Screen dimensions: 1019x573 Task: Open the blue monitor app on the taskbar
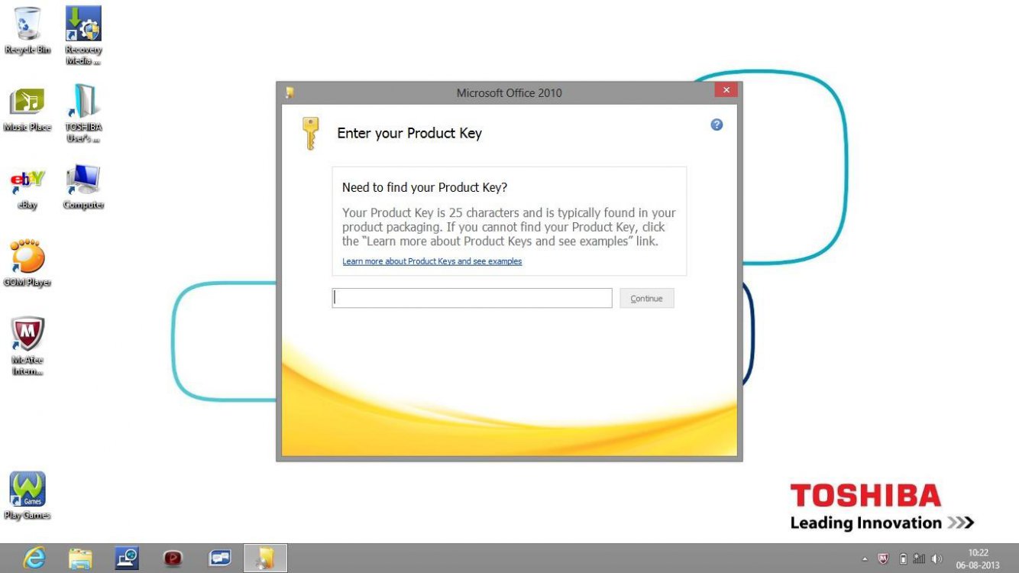127,558
